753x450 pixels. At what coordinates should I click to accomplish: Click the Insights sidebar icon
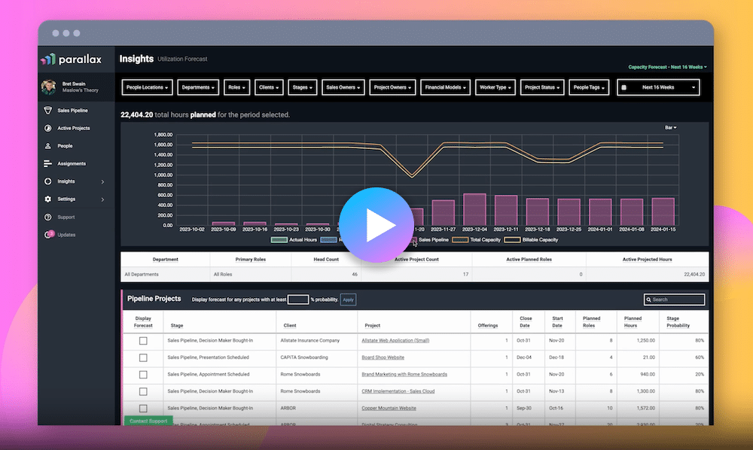(x=47, y=181)
